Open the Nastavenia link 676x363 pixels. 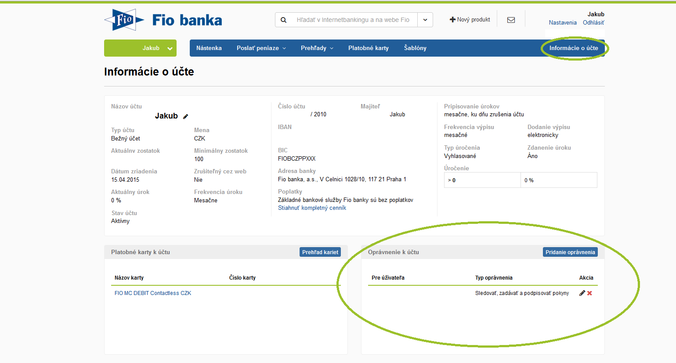click(x=563, y=22)
